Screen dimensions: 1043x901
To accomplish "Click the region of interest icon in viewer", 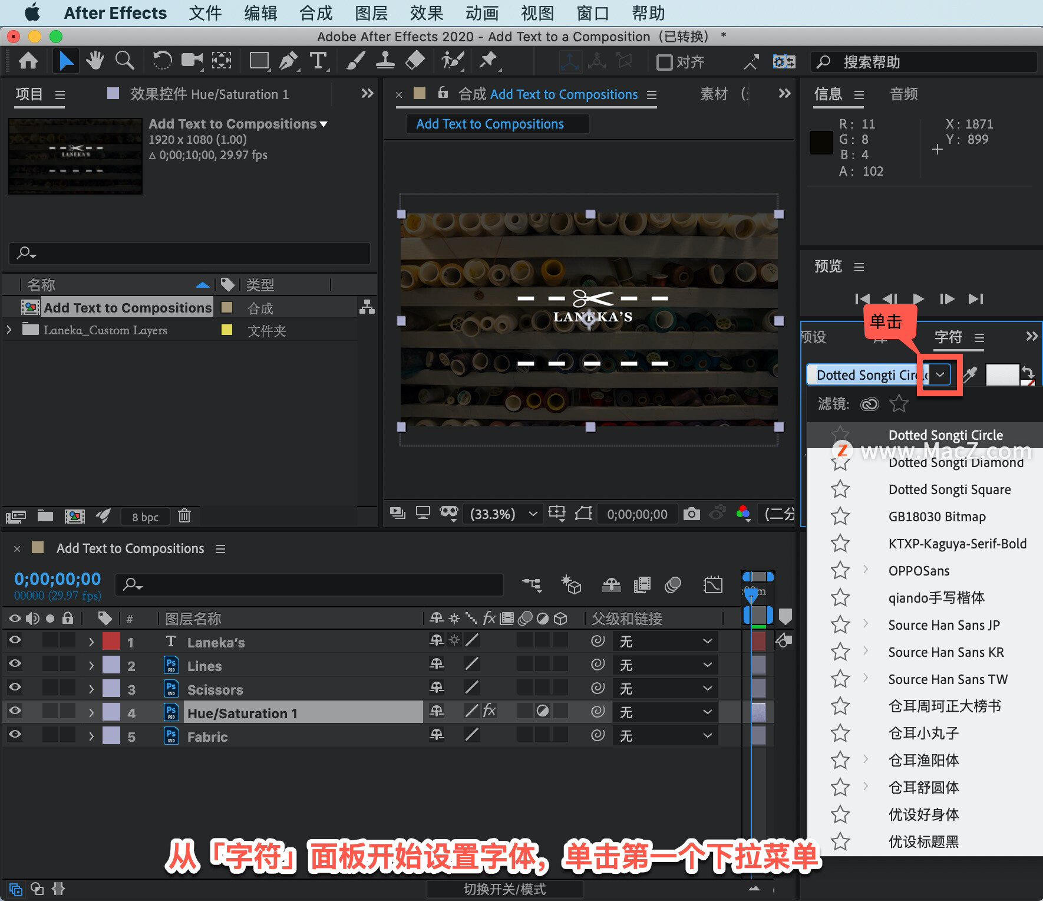I will 583,513.
